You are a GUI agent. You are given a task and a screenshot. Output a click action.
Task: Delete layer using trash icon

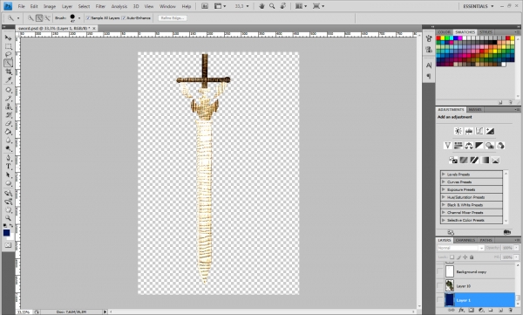click(x=510, y=311)
